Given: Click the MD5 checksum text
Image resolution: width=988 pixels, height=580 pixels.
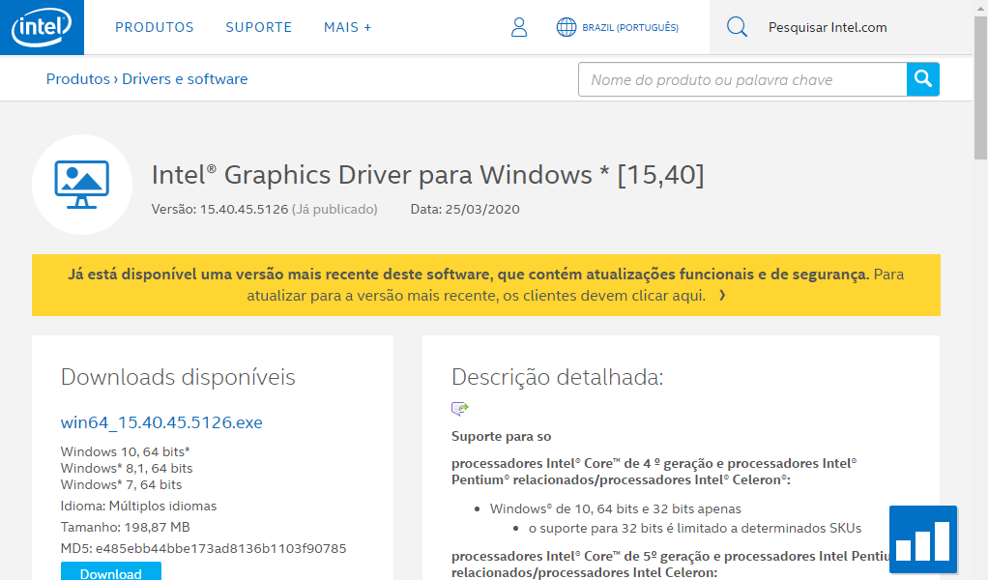Looking at the screenshot, I should [204, 548].
